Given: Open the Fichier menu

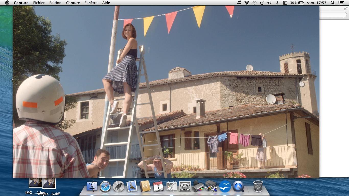Looking at the screenshot, I should pyautogui.click(x=39, y=3).
